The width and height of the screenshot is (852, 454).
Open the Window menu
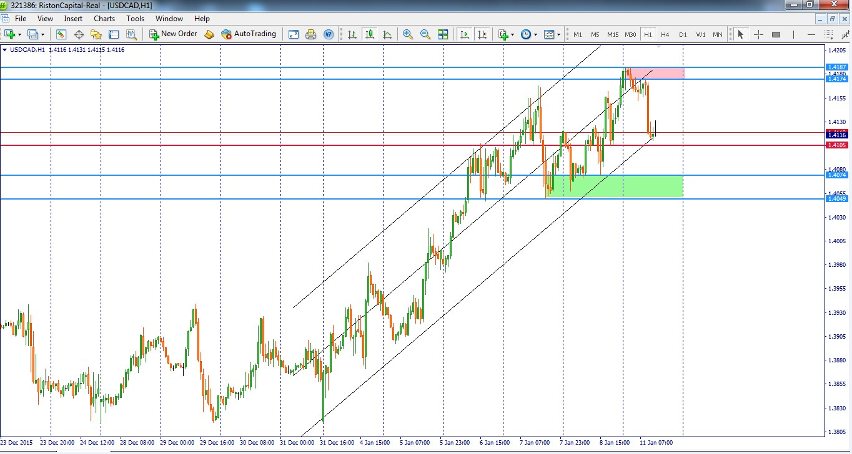(169, 19)
